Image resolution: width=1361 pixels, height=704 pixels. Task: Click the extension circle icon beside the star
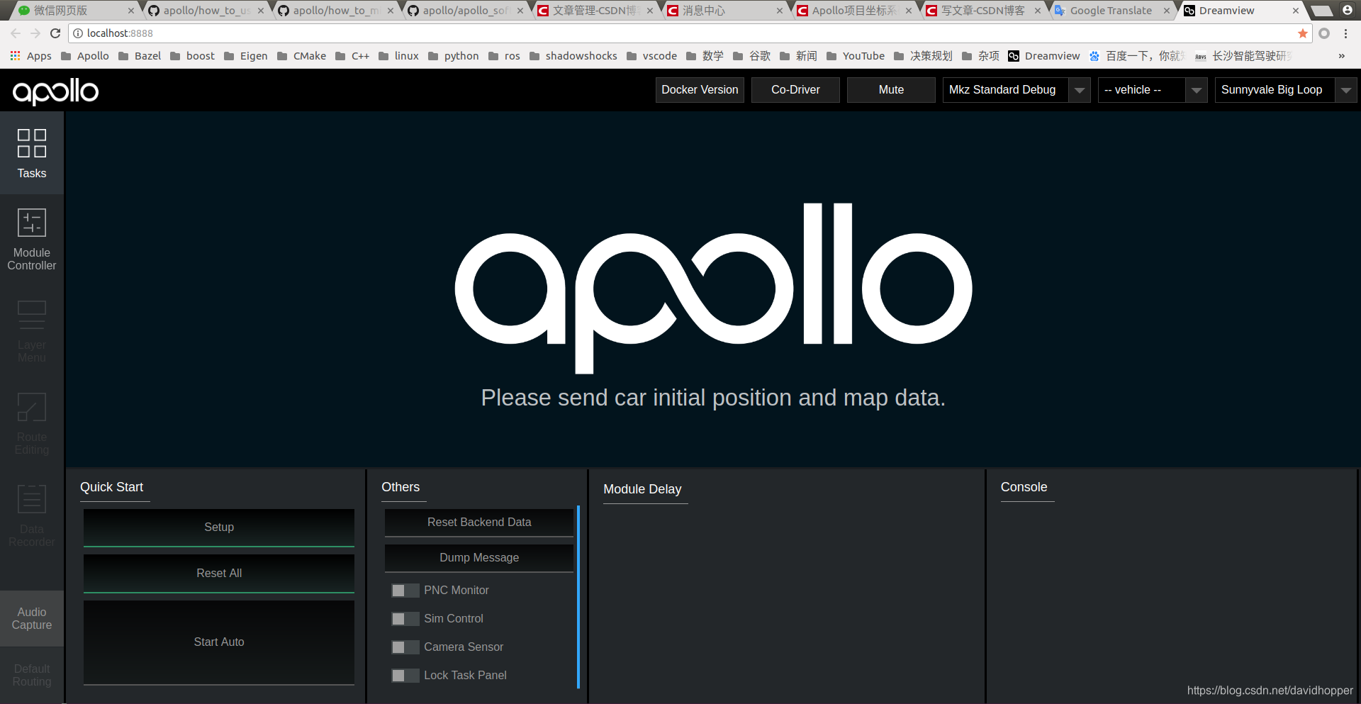[1323, 33]
